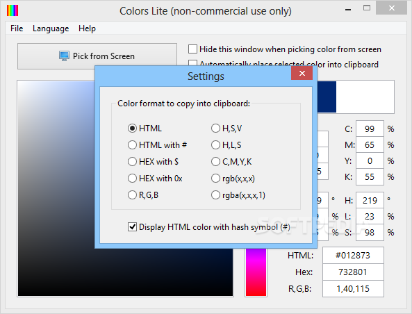This screenshot has height=314, width=412.
Task: Click the R,G,B field showing 1,40,115
Action: click(x=353, y=289)
